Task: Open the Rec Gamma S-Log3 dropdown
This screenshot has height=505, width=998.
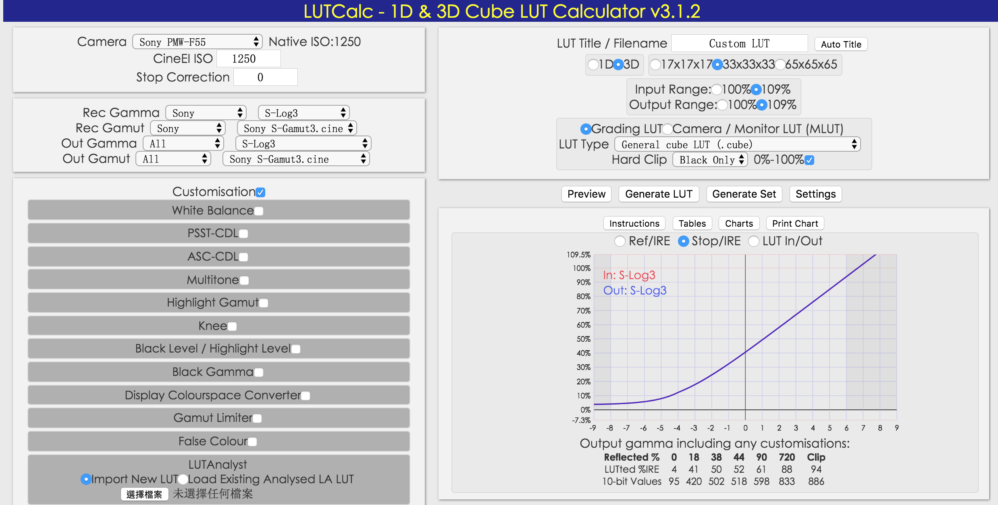Action: pyautogui.click(x=304, y=113)
